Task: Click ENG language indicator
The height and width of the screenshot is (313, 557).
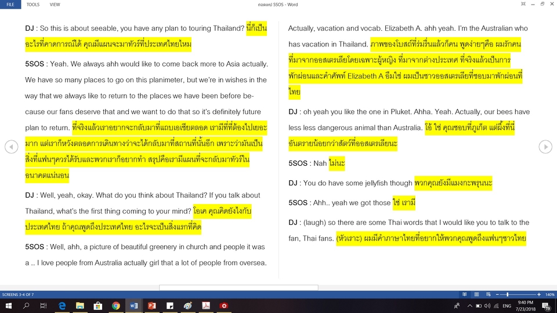Action: [x=507, y=305]
